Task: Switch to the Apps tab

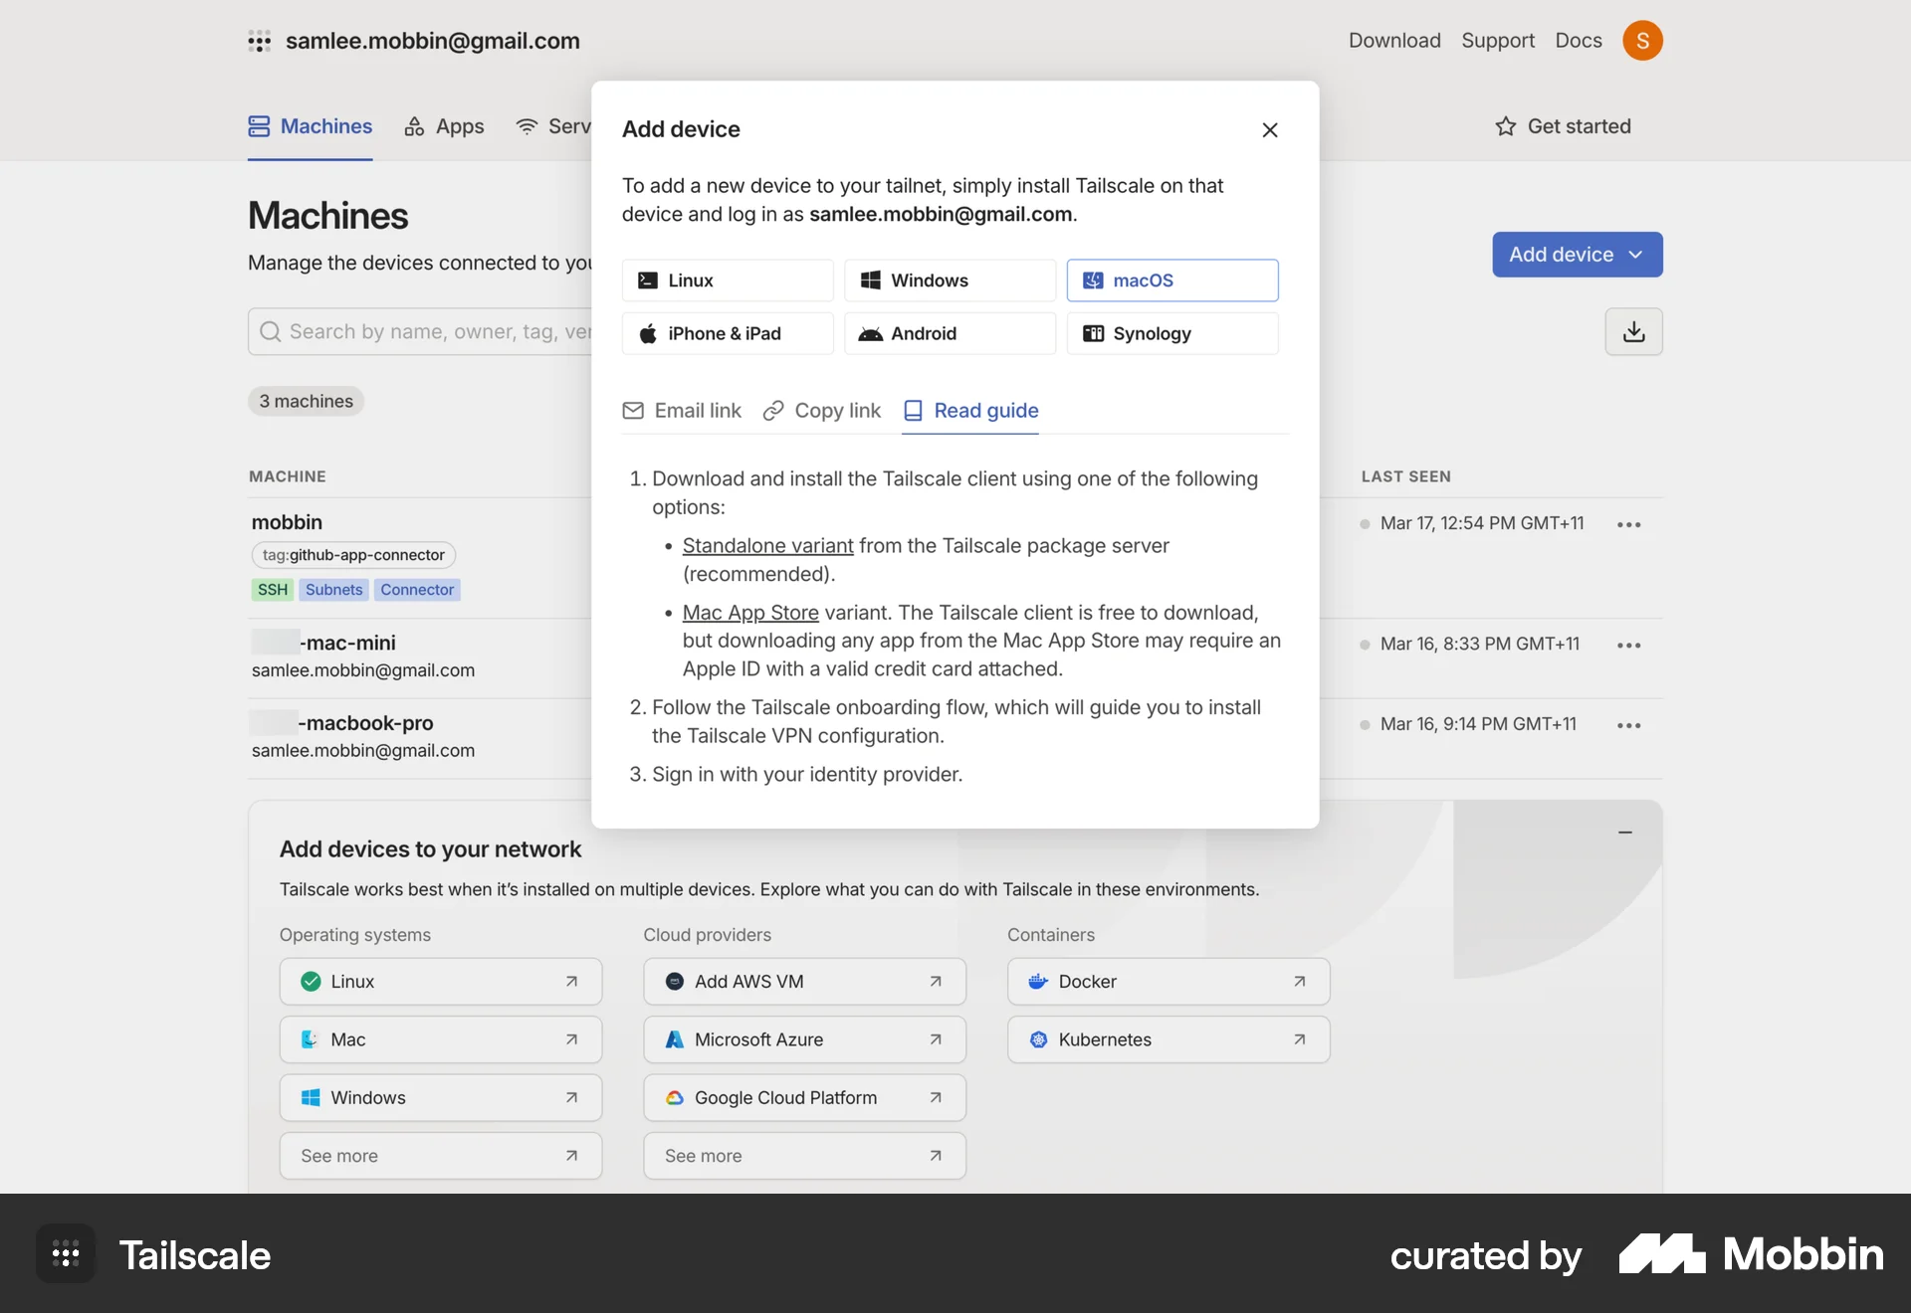Action: pyautogui.click(x=444, y=126)
